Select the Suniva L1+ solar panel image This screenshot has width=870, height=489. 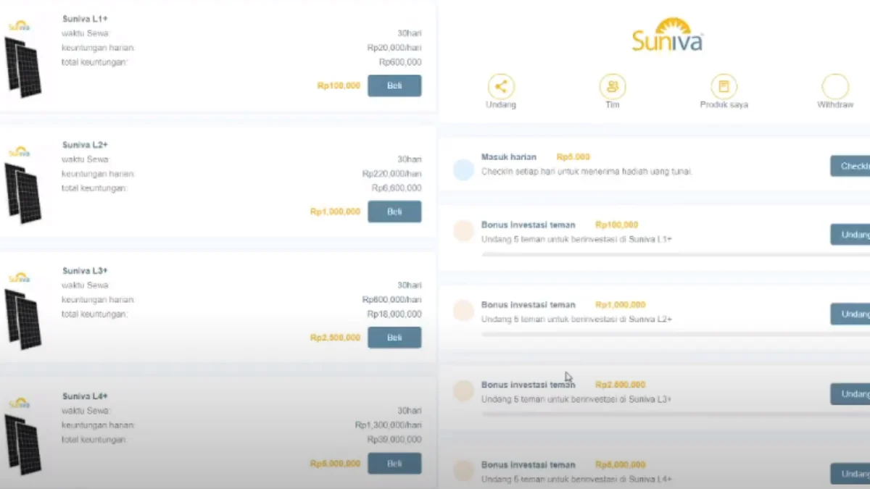coord(23,67)
